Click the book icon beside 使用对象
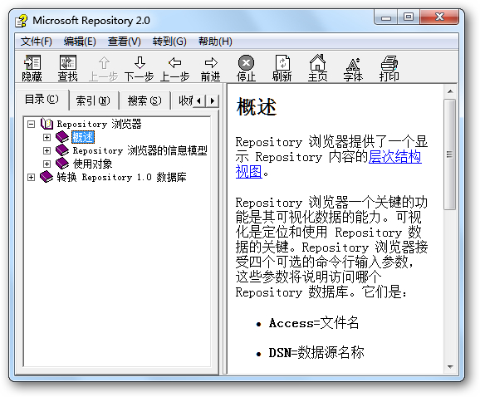The height and width of the screenshot is (397, 480). tap(62, 164)
